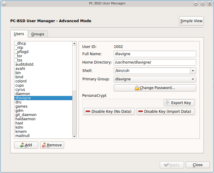Viewport: 214px width, 173px height.
Task: Select user colord
Action: point(43,81)
